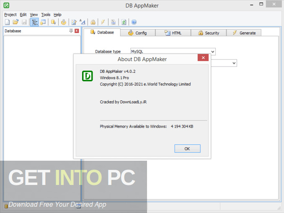Click the padlock security toolbar icon
Image resolution: width=284 pixels, height=213 pixels.
point(93,22)
